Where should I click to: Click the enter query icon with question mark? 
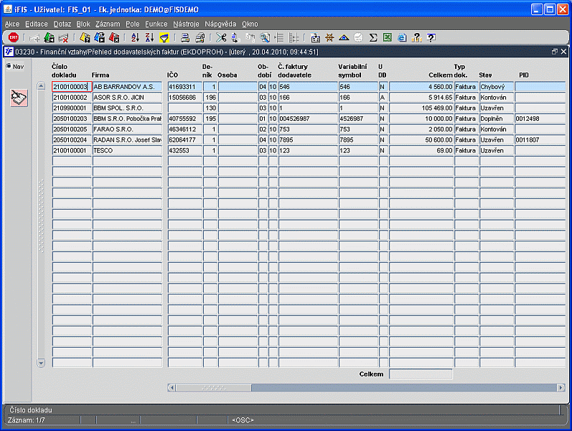(85, 37)
